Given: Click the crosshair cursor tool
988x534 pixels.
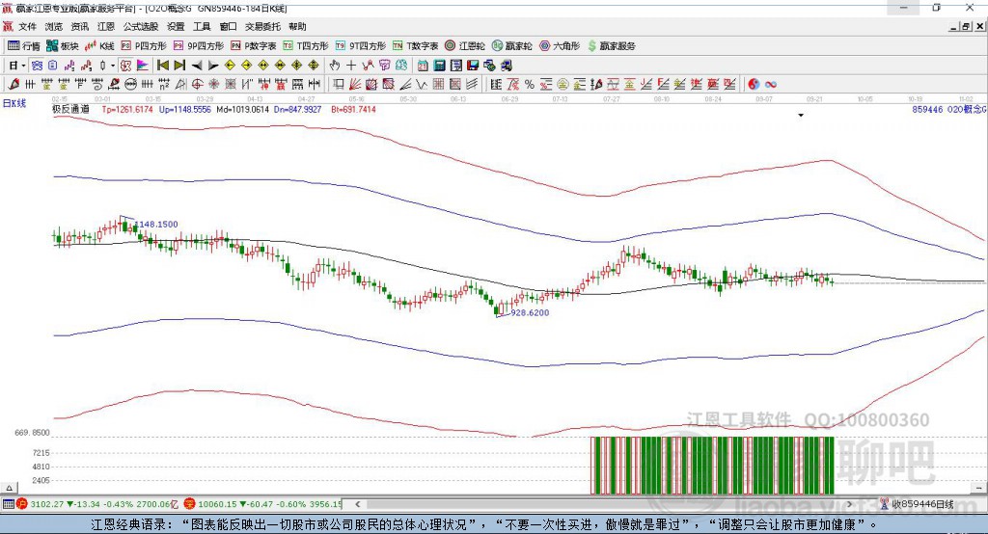Looking at the screenshot, I should (x=351, y=66).
